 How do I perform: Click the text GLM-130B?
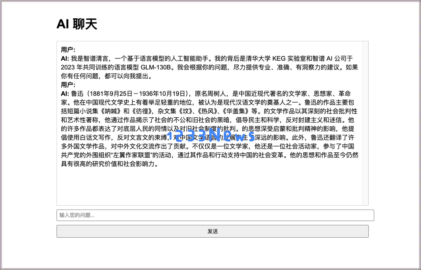pyautogui.click(x=156, y=67)
